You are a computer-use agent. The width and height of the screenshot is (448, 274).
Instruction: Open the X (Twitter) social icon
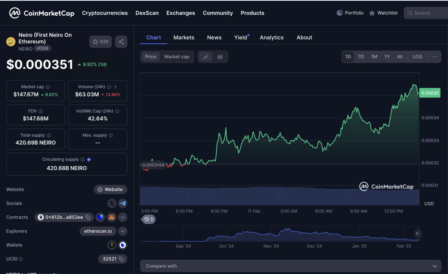point(112,203)
